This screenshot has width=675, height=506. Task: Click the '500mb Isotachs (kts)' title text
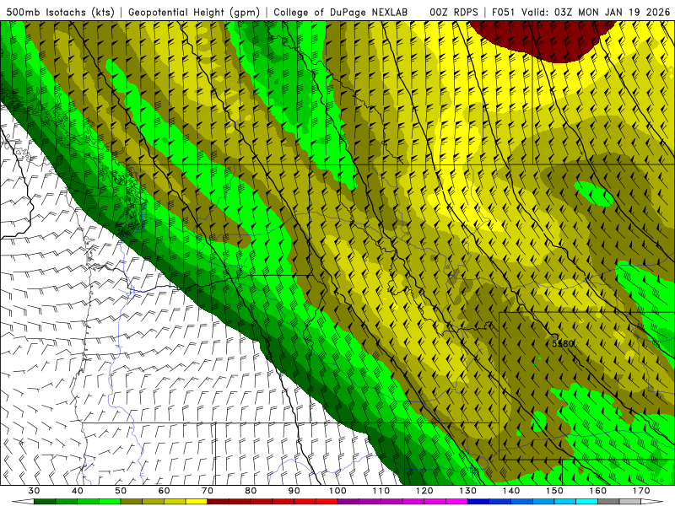pos(60,12)
